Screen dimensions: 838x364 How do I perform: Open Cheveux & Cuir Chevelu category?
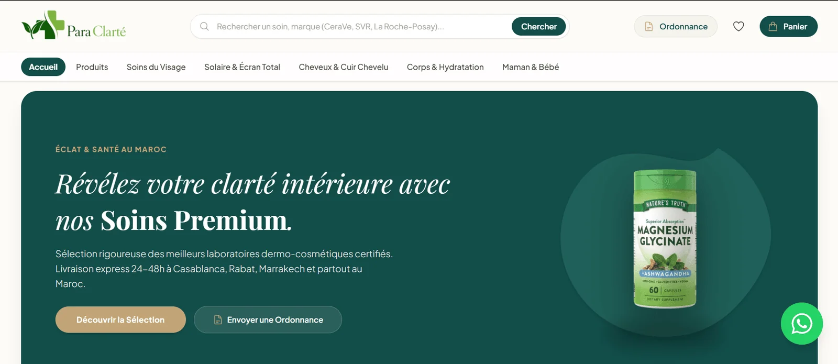[344, 67]
